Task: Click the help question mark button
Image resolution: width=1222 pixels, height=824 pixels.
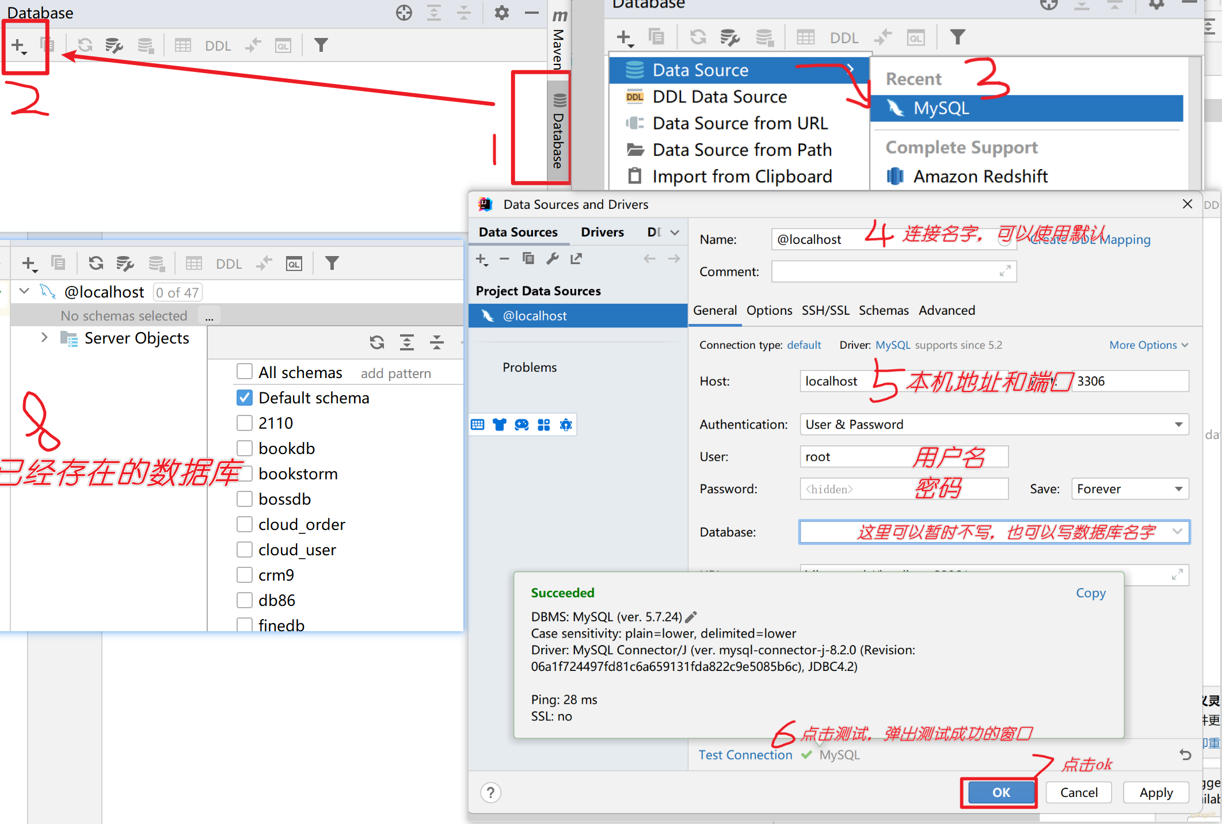Action: click(x=490, y=793)
